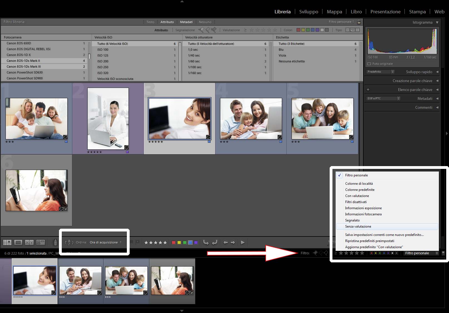This screenshot has width=449, height=313.
Task: Open the XY compare view
Action: click(x=29, y=243)
